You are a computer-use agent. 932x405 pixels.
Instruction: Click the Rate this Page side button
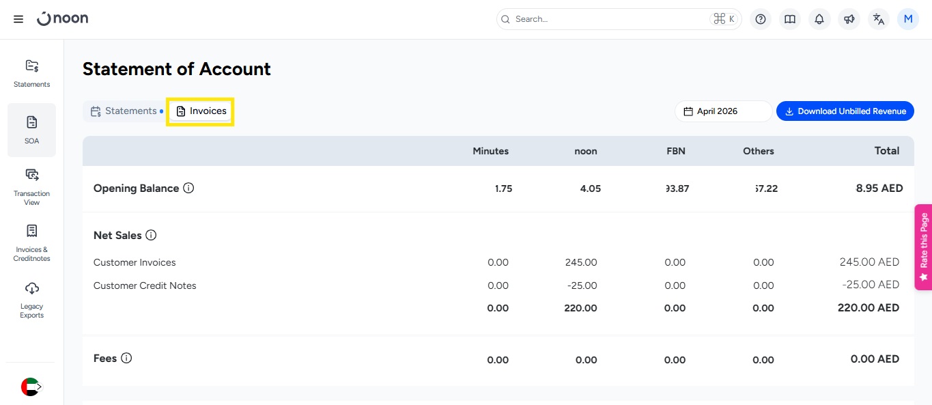[923, 247]
